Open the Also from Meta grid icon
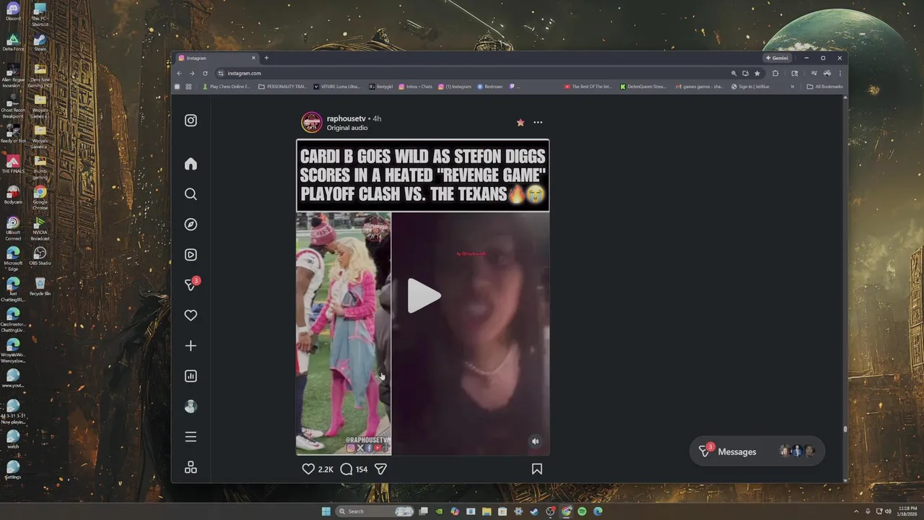The image size is (924, 520). tap(191, 467)
